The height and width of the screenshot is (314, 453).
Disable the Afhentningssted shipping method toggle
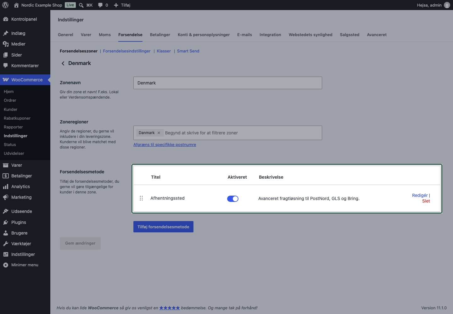click(x=233, y=198)
